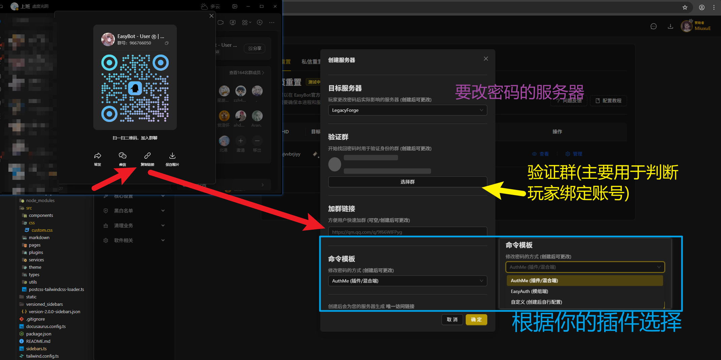721x360 pixels.
Task: Copy the group number 966766050
Action: coord(166,43)
